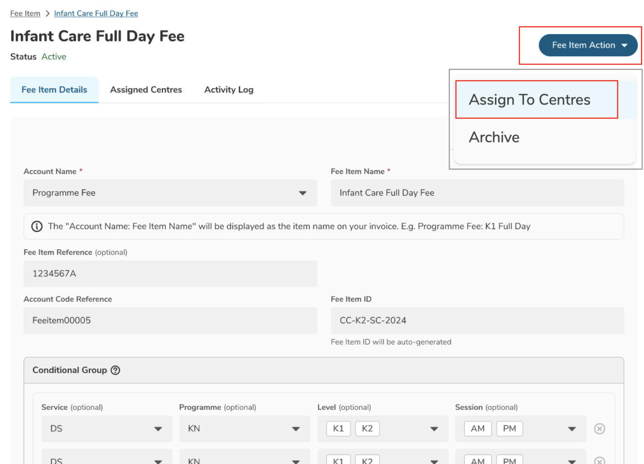
Task: Click the Account Code Reference field
Action: (170, 321)
